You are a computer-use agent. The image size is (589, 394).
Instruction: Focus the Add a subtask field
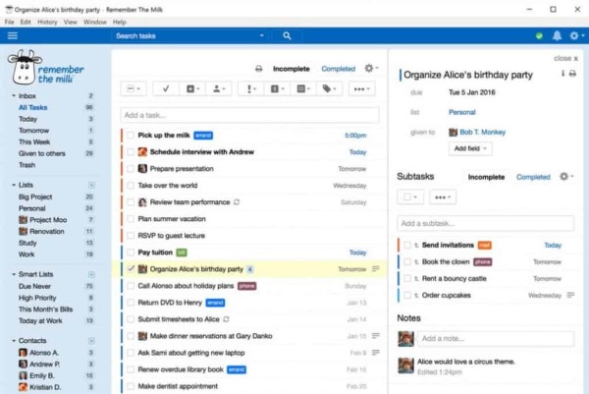tap(485, 223)
